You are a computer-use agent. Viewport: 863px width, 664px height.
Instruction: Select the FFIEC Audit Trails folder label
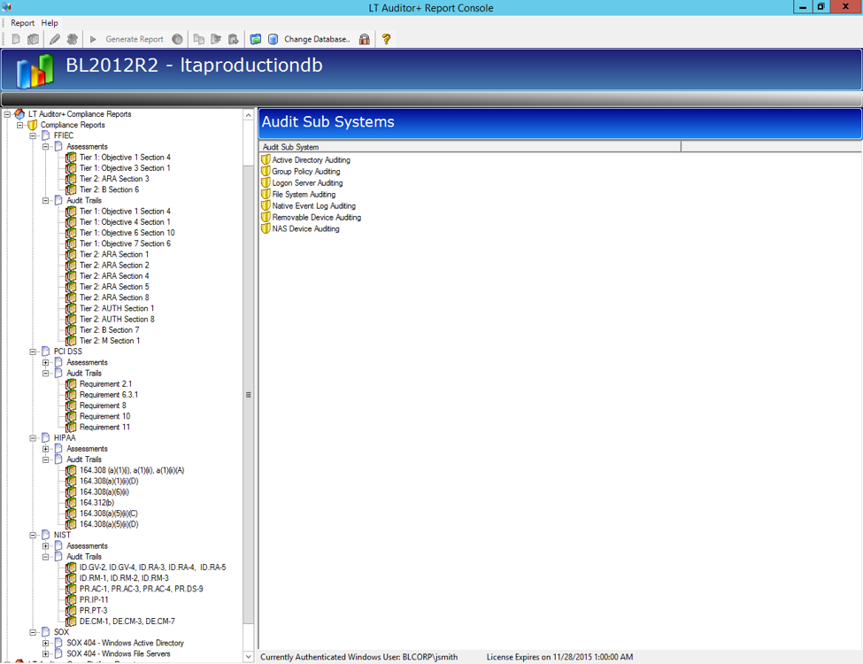point(84,200)
